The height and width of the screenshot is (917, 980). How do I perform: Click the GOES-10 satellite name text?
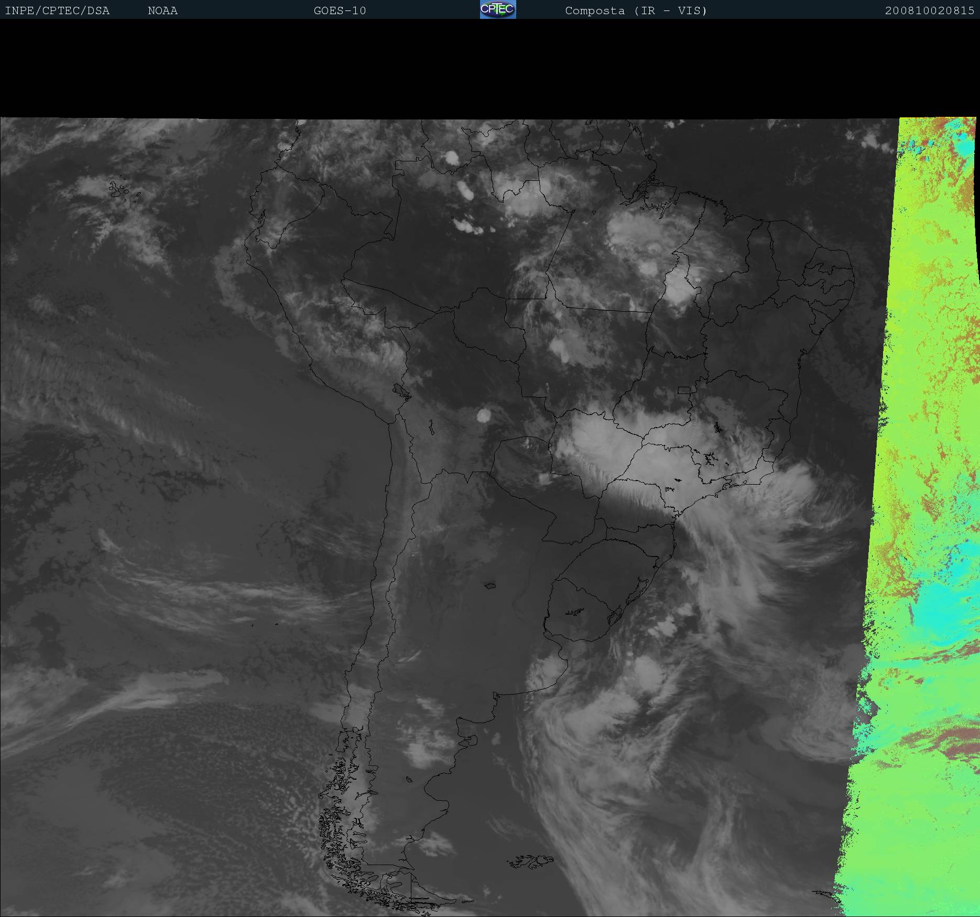[340, 11]
